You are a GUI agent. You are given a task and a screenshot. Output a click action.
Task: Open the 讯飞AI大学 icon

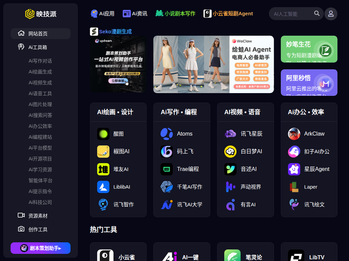click(167, 204)
